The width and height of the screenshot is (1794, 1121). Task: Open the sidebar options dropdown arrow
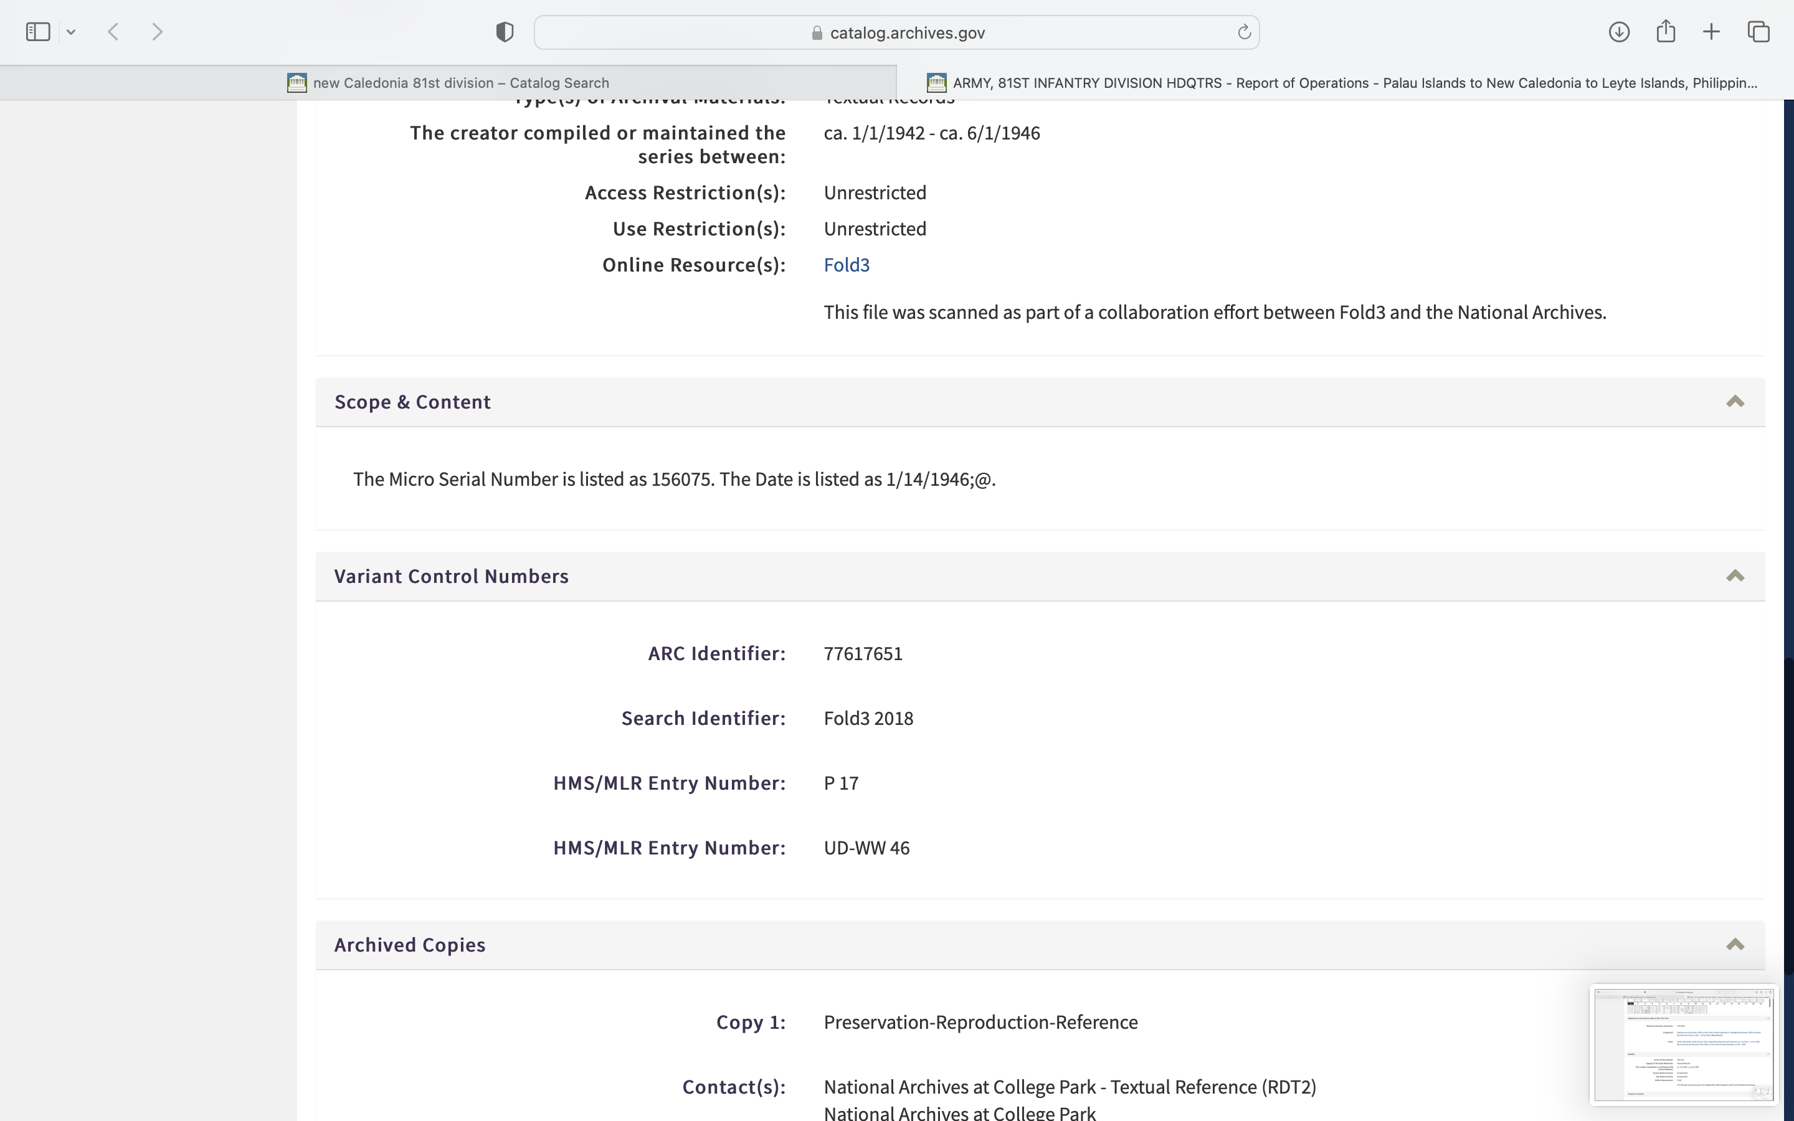tap(71, 32)
